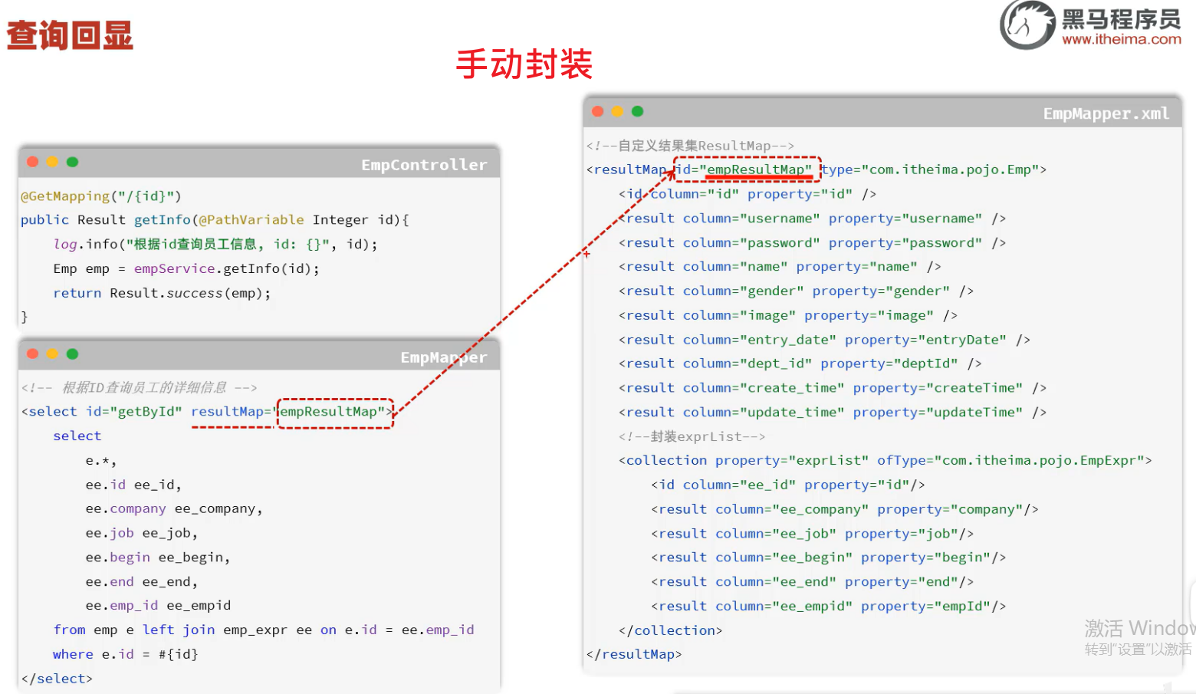Click the from emp e left join line
Screen dimensions: 1196x694
[264, 630]
